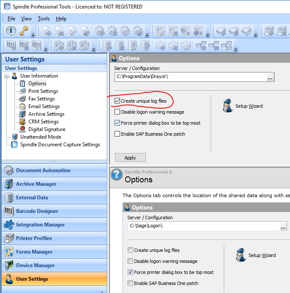Open the Help menu
290x293 pixels.
pos(61,19)
